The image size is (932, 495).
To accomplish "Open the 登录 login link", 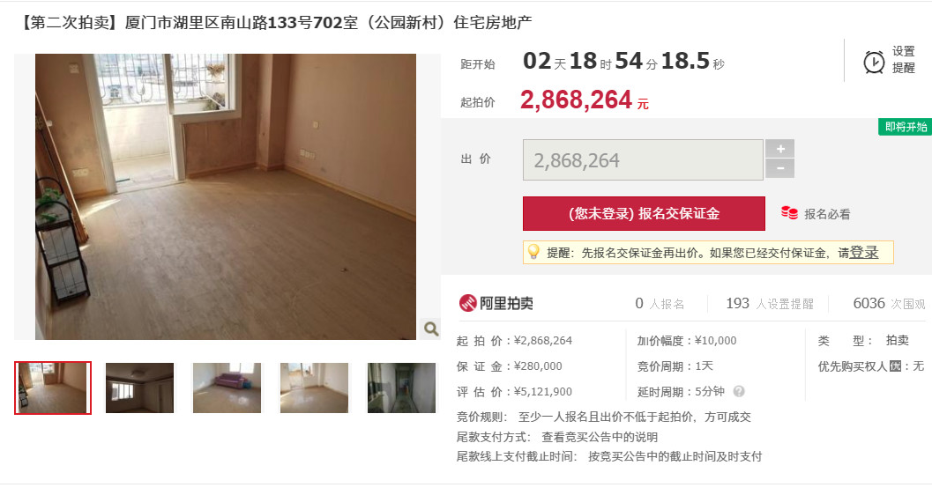I will pos(863,252).
